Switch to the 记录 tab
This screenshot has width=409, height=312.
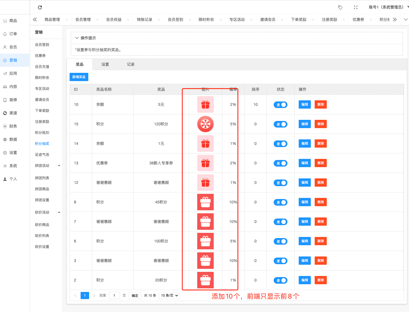[x=131, y=65]
